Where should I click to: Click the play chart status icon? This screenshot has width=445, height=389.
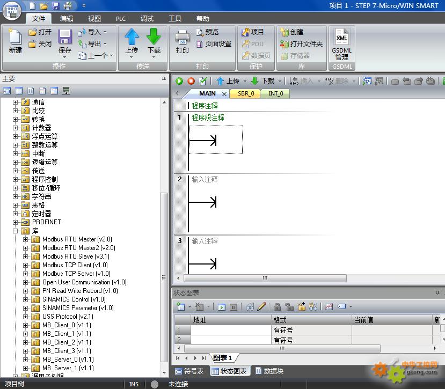[x=221, y=307]
